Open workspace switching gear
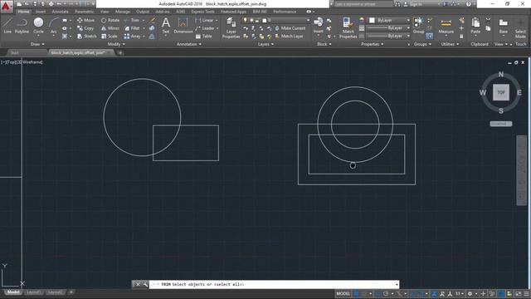531x299 pixels. (x=470, y=293)
